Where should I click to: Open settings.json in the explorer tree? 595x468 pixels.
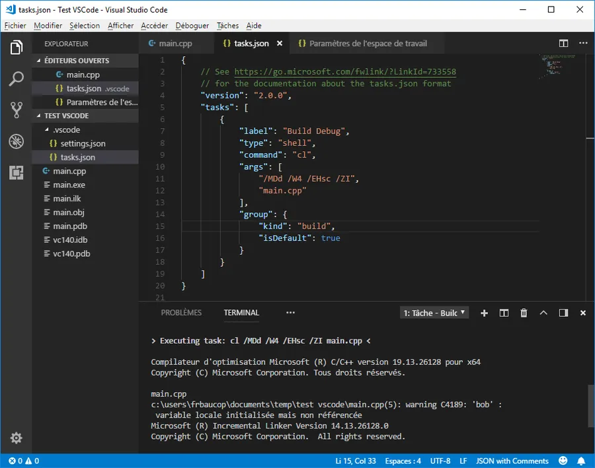(85, 143)
